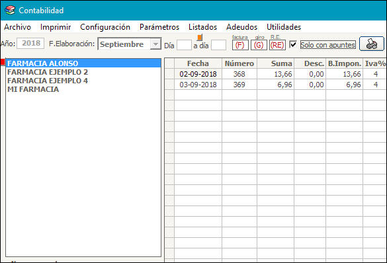
Task: Click the Desc. cell in row 369
Action: point(310,85)
